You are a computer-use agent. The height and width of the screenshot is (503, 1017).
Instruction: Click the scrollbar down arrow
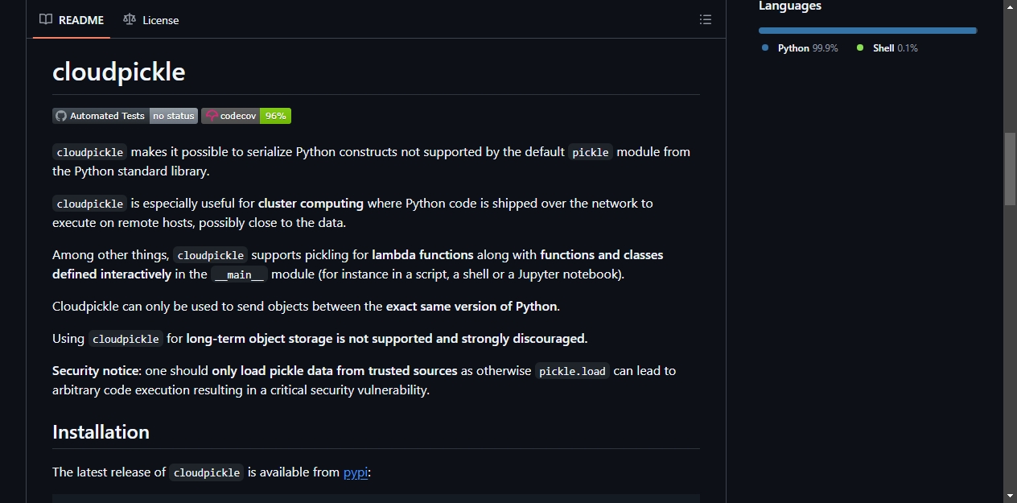(1011, 496)
